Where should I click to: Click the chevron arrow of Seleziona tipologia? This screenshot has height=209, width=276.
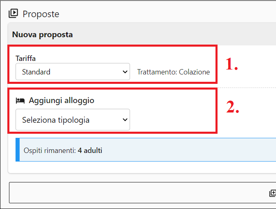[x=125, y=120]
